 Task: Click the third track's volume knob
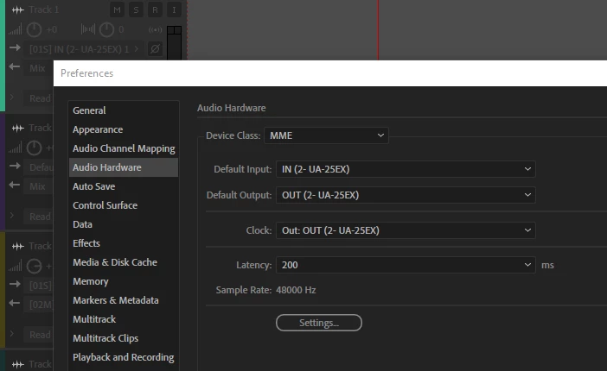coord(34,266)
